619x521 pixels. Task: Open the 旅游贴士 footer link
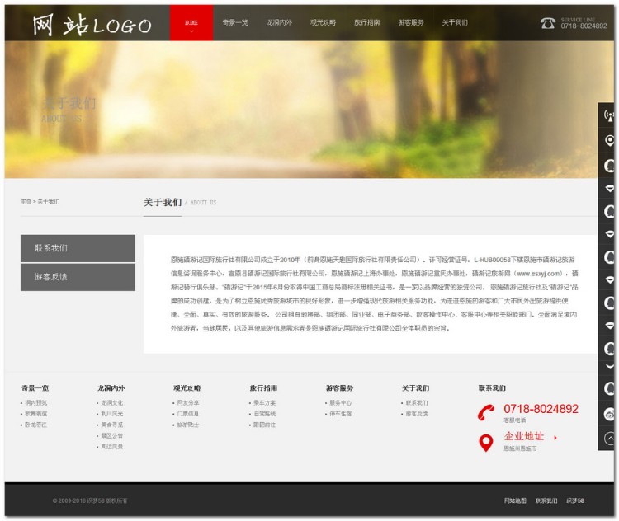coord(188,425)
